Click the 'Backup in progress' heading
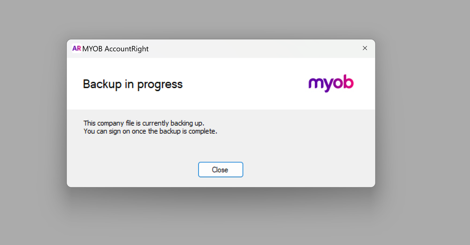Screen dimensions: 470x245 pos(133,84)
